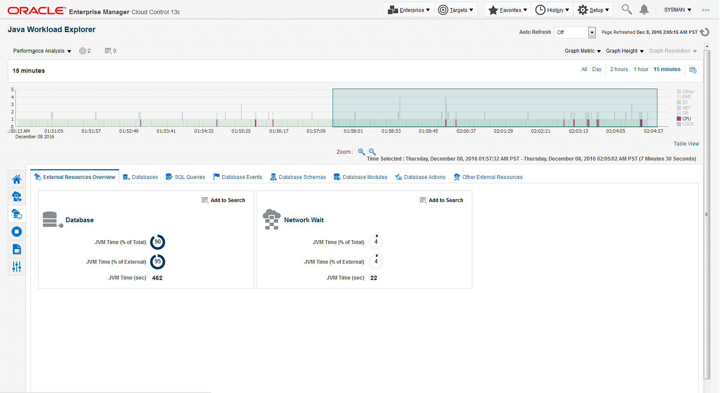This screenshot has width=720, height=393.
Task: Click the dotted overflow icon beside SYSMAN
Action: pos(706,10)
